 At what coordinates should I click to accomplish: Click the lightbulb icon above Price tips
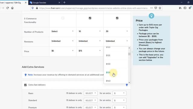(x=151, y=16)
